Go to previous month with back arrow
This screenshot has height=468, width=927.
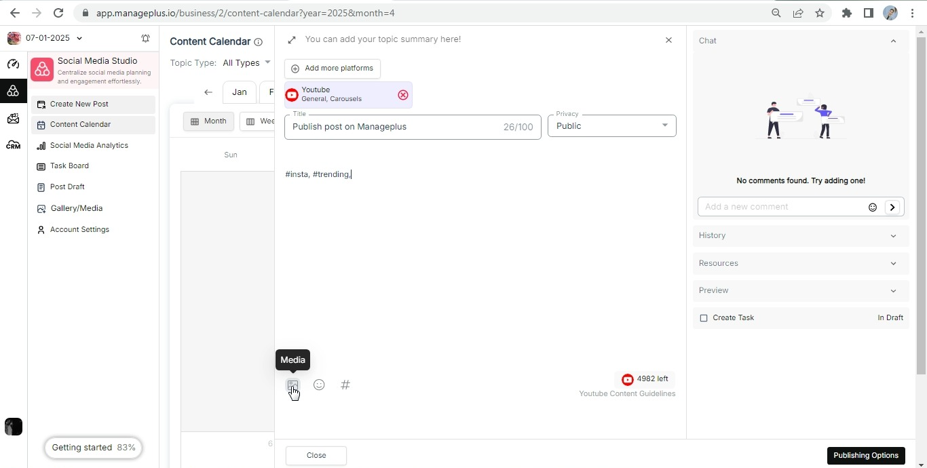(208, 92)
